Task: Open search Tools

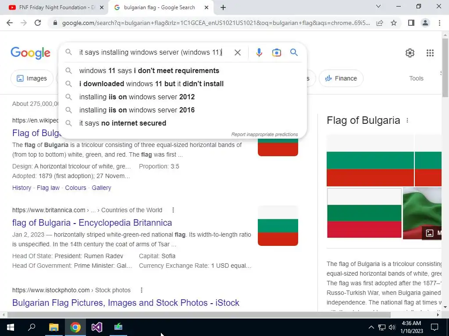Action: 416,78
